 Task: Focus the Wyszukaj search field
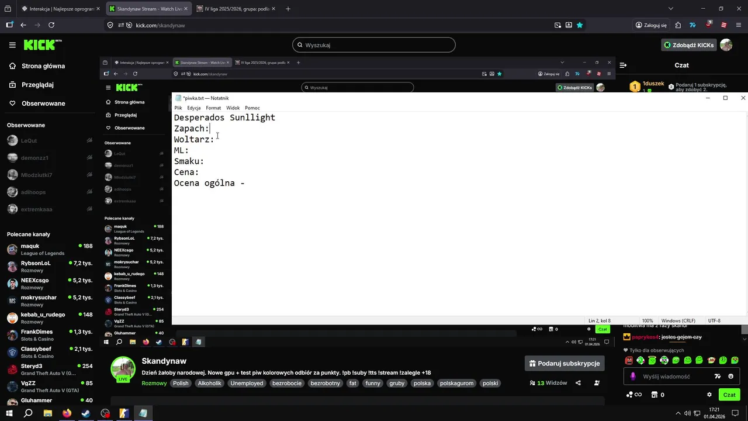tap(374, 45)
